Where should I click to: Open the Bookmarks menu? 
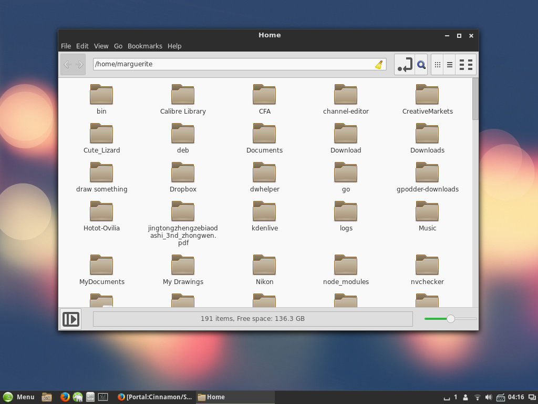[x=144, y=46]
